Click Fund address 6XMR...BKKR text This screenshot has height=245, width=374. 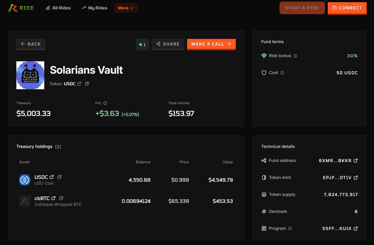coord(335,161)
